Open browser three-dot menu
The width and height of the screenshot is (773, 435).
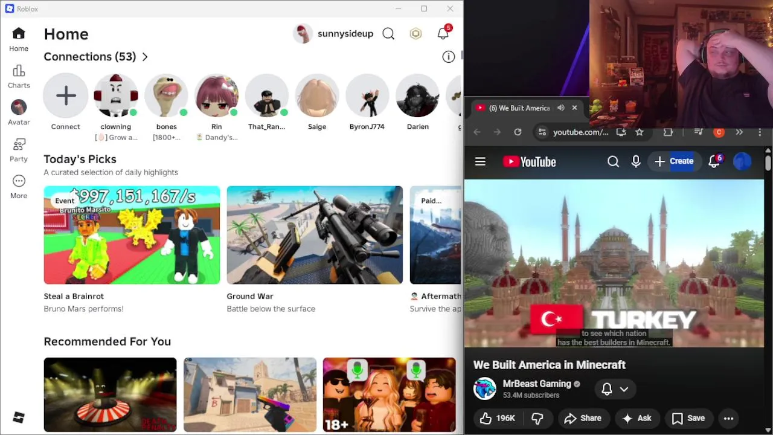(x=759, y=132)
